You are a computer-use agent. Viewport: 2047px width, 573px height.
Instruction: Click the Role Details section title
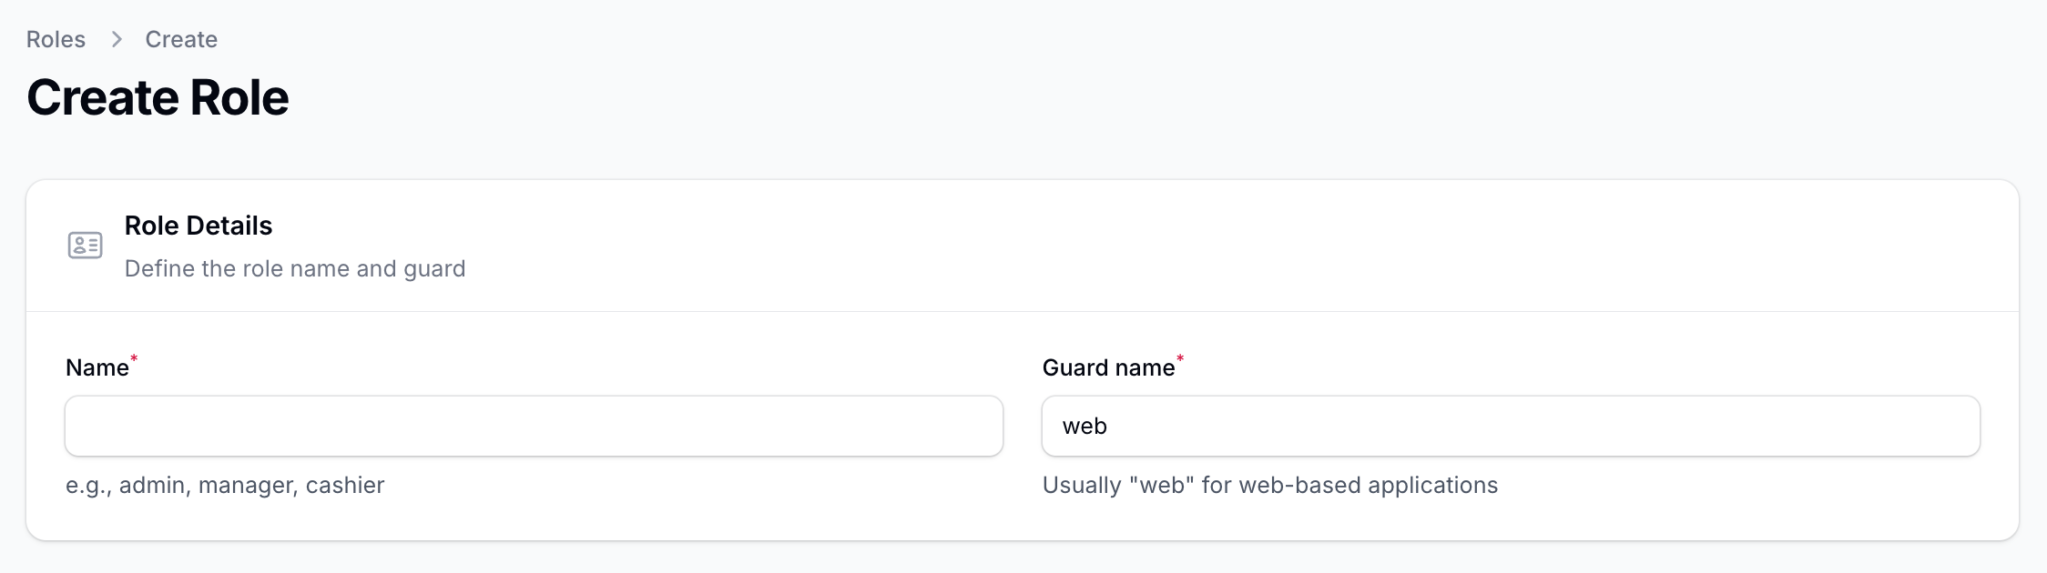[199, 226]
